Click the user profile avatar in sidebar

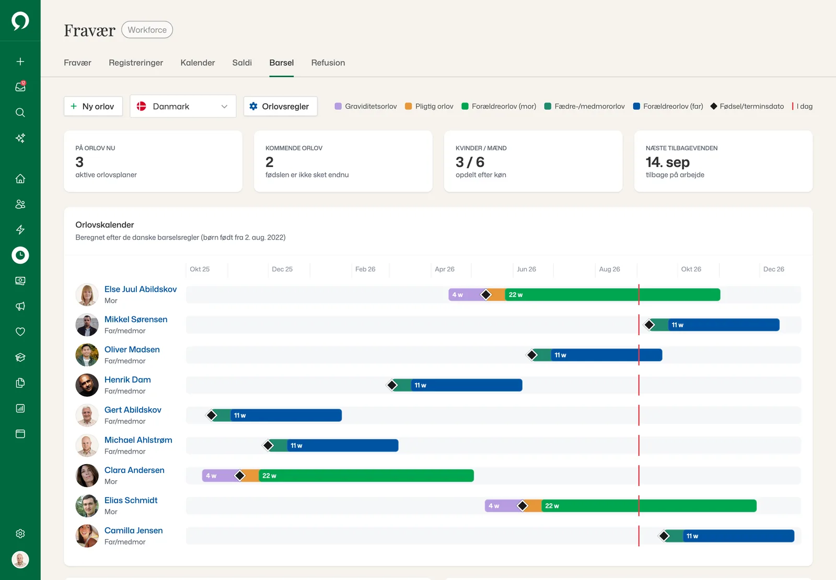click(20, 560)
